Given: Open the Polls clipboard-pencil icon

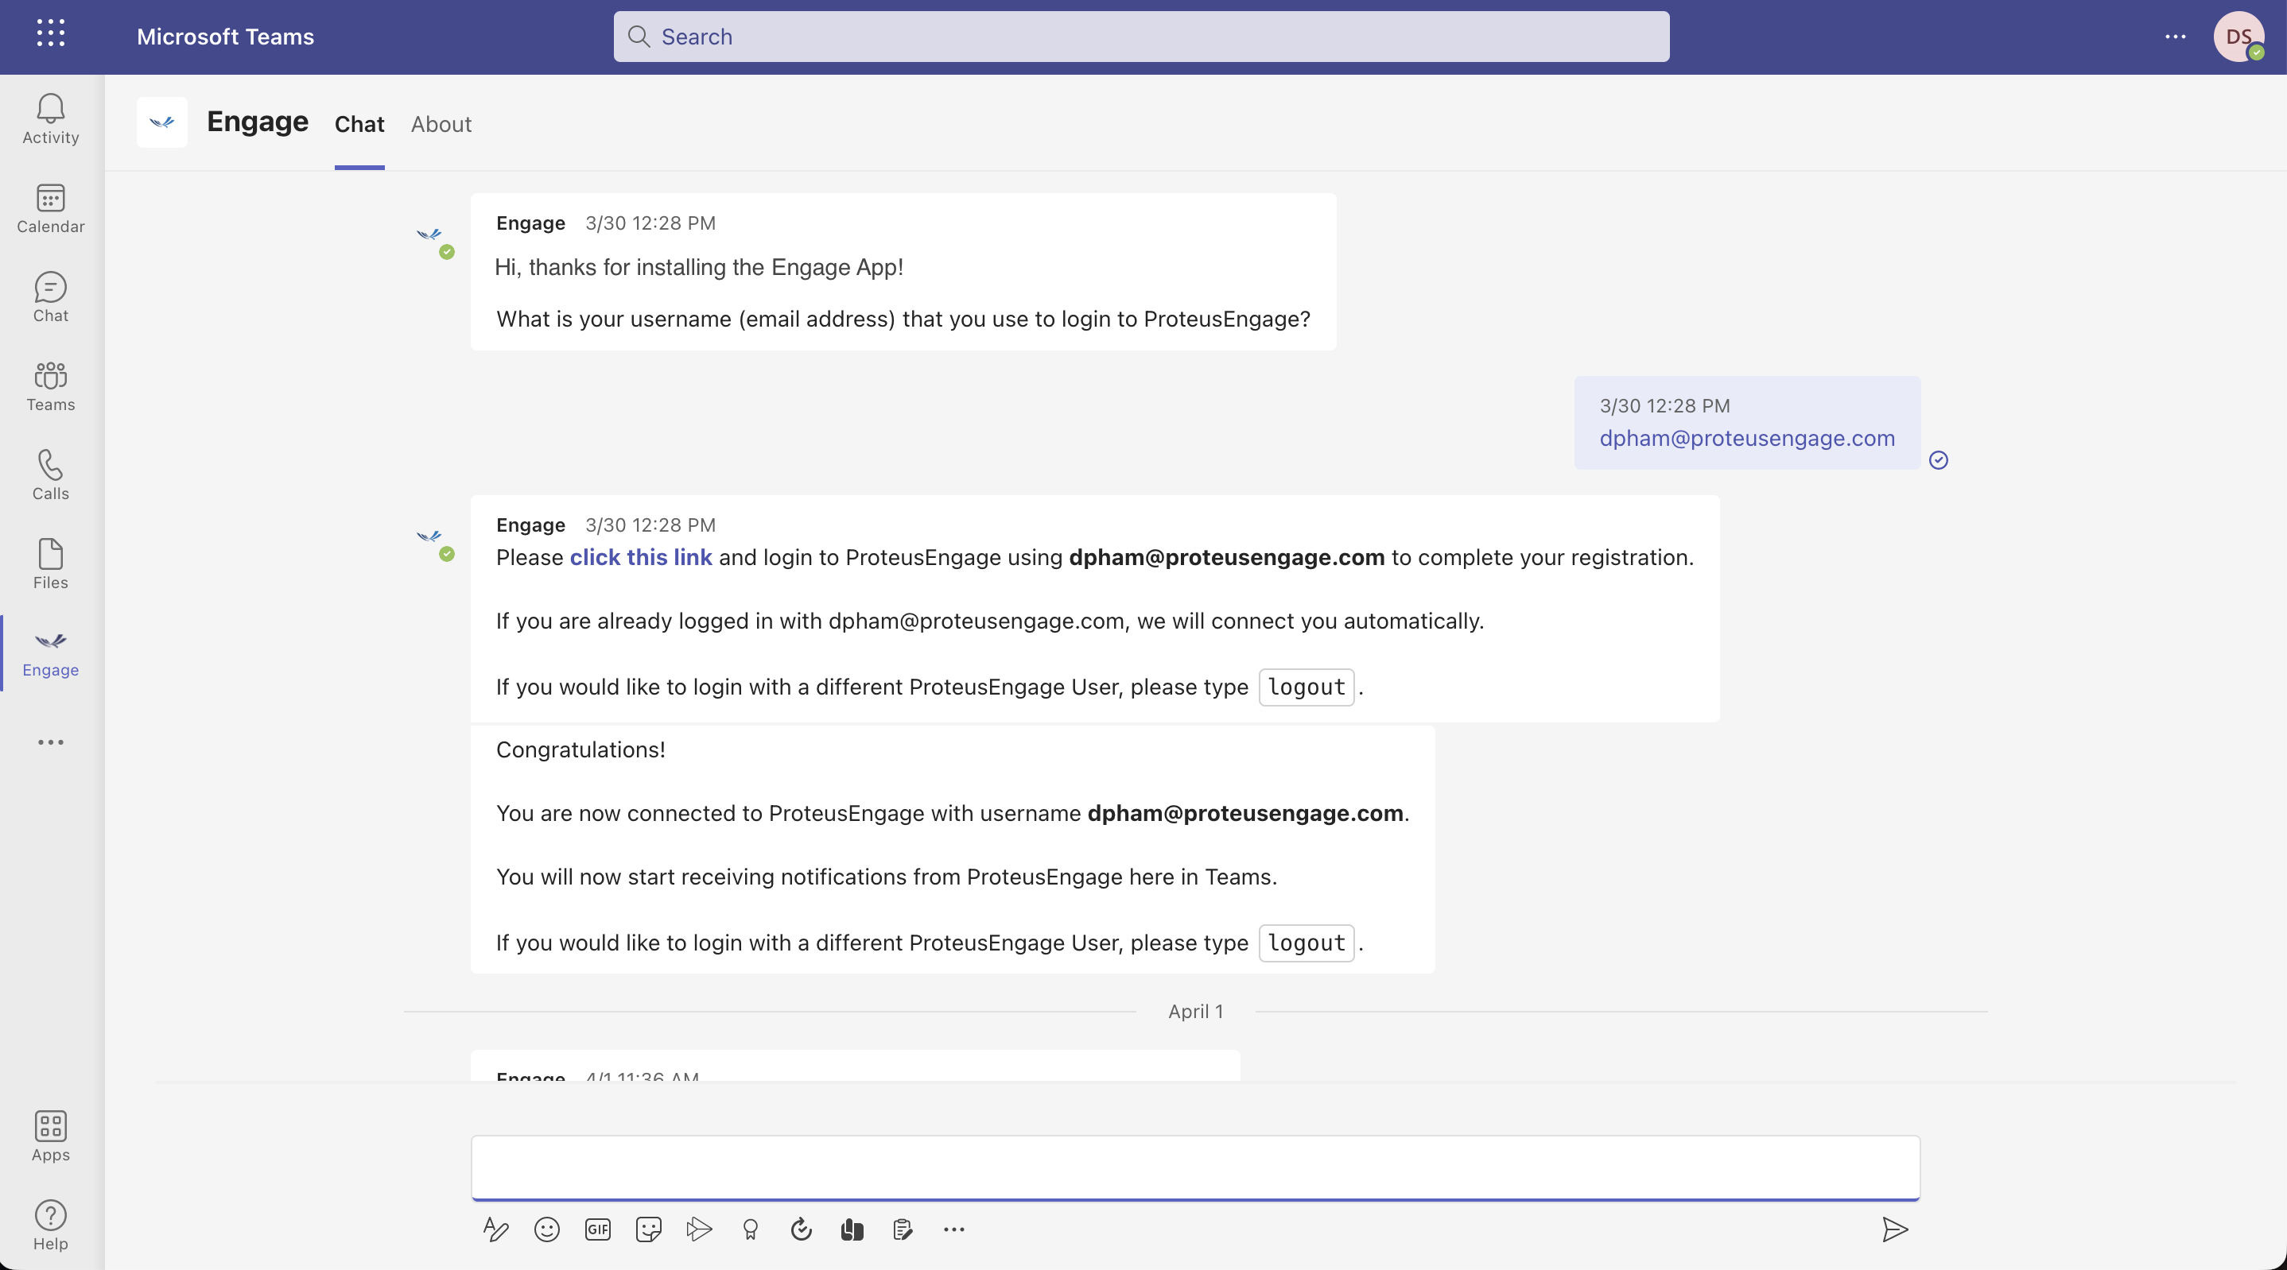Looking at the screenshot, I should click(x=903, y=1229).
